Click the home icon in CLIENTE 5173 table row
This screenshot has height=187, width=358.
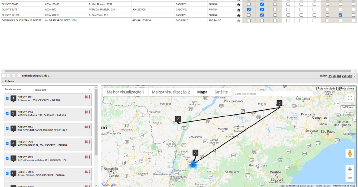point(239,10)
